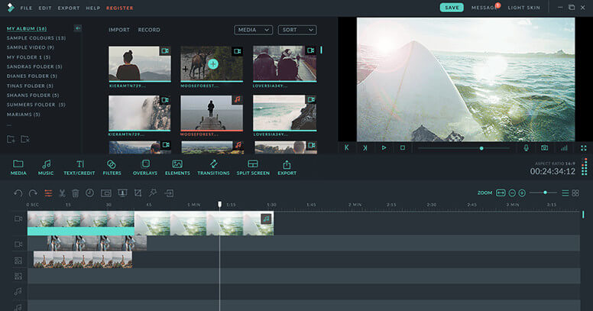Viewport: 593px width, 311px height.
Task: Click the add new folder icon
Action: pyautogui.click(x=11, y=139)
